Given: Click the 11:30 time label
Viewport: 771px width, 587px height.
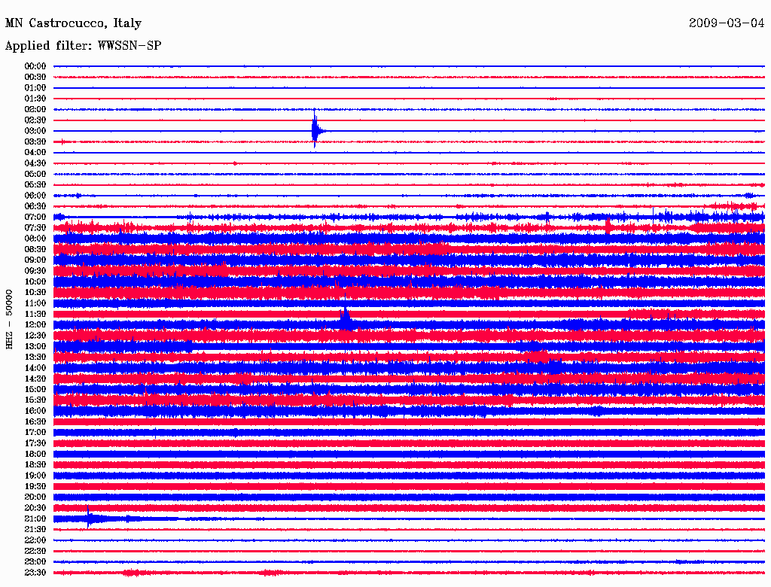Looking at the screenshot, I should [x=35, y=314].
